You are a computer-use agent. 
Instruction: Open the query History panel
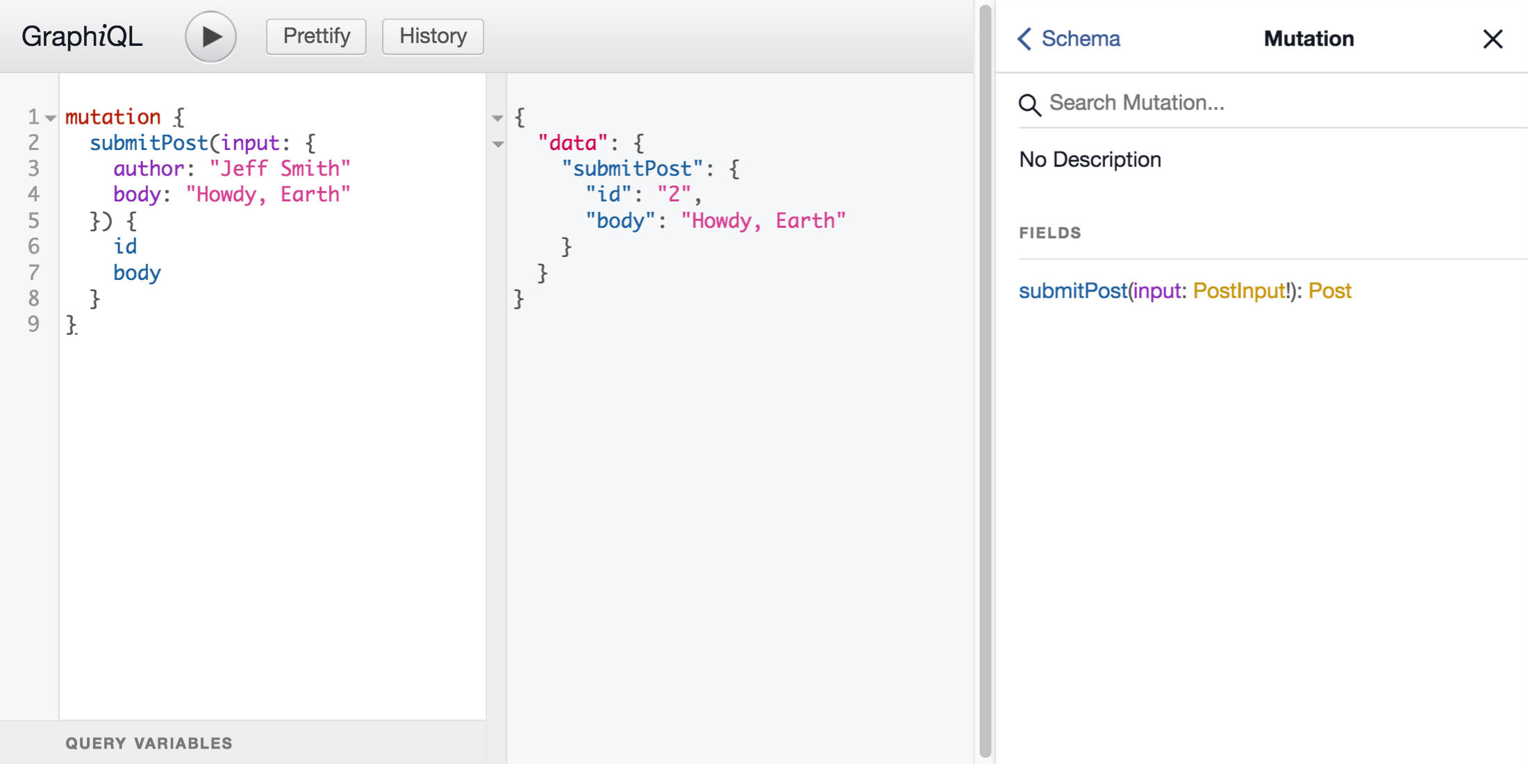click(433, 36)
